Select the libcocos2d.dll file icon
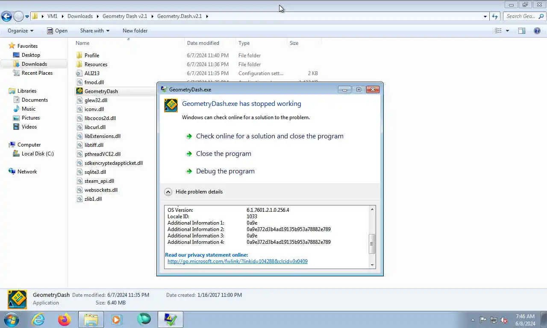This screenshot has height=328, width=547. click(x=79, y=118)
